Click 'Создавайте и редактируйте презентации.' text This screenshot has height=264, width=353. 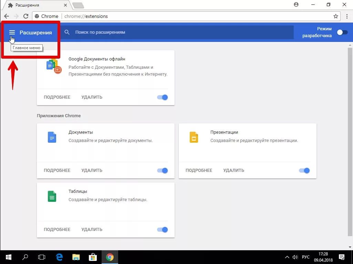(254, 141)
